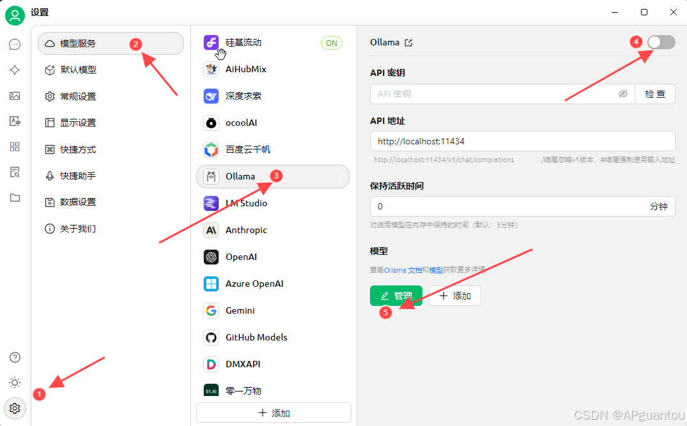Screen dimensions: 687x426
Task: Toggle API key visibility eye icon
Action: click(622, 94)
